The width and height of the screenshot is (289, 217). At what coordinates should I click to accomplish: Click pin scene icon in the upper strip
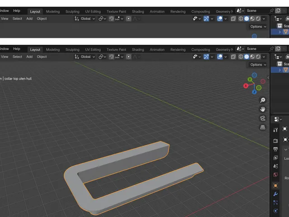(x=271, y=11)
